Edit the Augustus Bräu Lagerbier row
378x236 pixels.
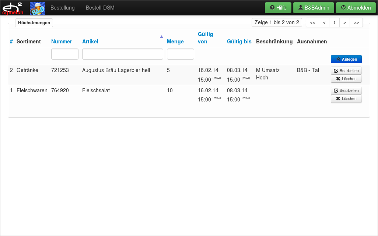pyautogui.click(x=346, y=71)
